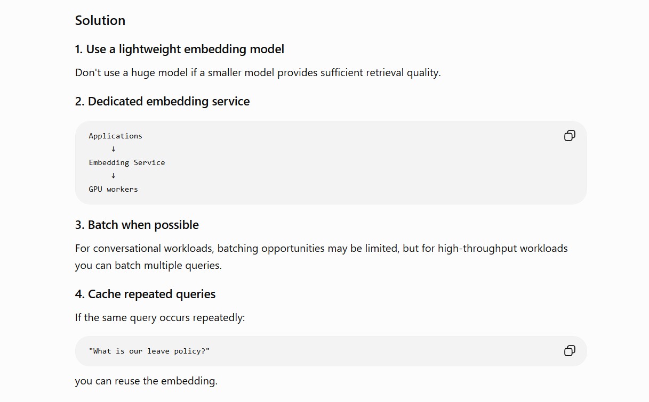Click the 'Applications' line in the code block

click(x=116, y=136)
